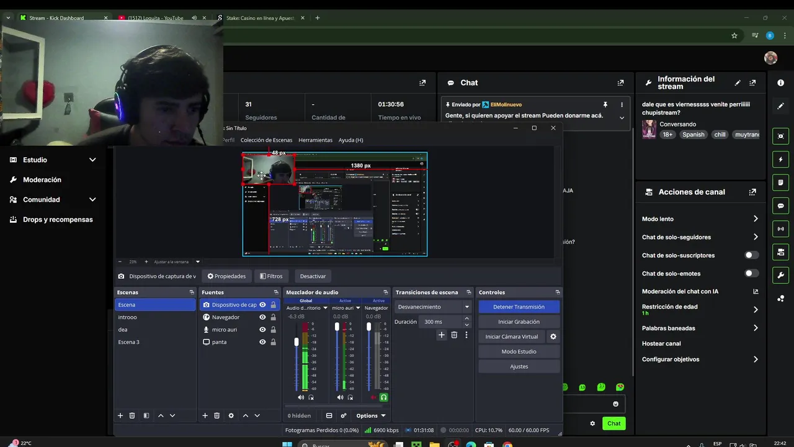
Task: Open preview zoom Ajustar a la ventana dropdown
Action: [177, 262]
